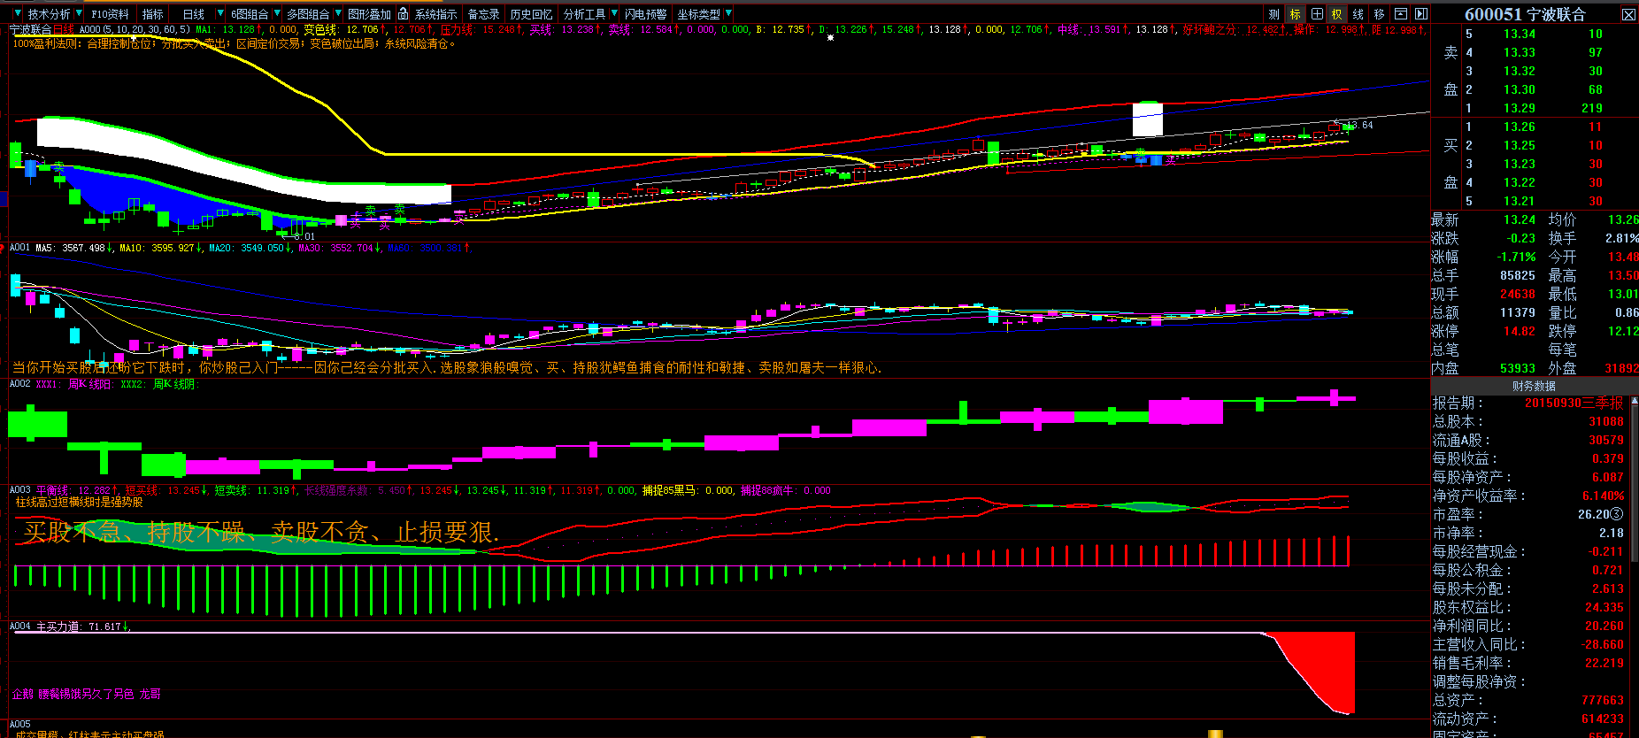
Task: Open the F10资料 page
Action: tap(111, 13)
